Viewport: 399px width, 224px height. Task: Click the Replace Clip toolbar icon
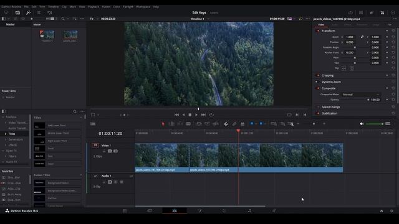click(215, 124)
